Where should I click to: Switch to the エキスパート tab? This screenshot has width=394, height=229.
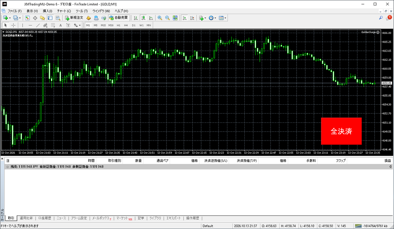174,218
